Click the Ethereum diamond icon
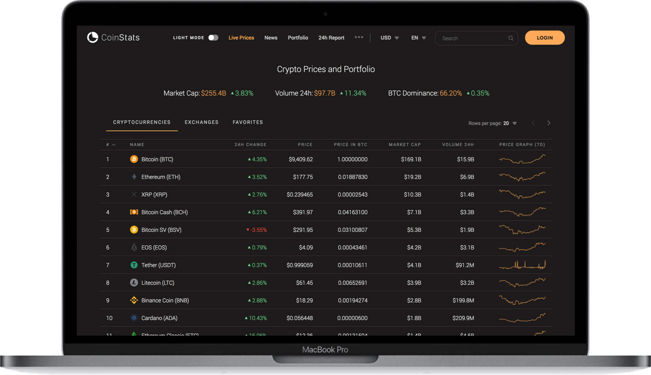Image resolution: width=651 pixels, height=375 pixels. click(134, 177)
